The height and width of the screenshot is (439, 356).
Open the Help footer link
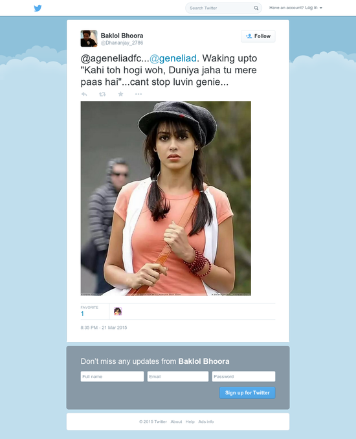pyautogui.click(x=190, y=422)
